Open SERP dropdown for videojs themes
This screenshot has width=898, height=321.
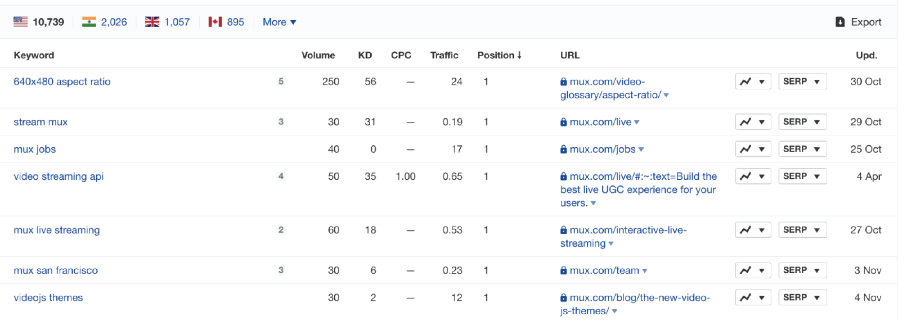point(802,297)
